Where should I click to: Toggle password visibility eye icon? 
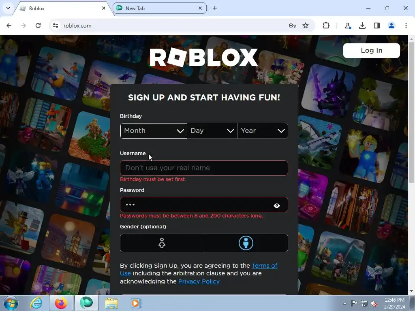277,205
